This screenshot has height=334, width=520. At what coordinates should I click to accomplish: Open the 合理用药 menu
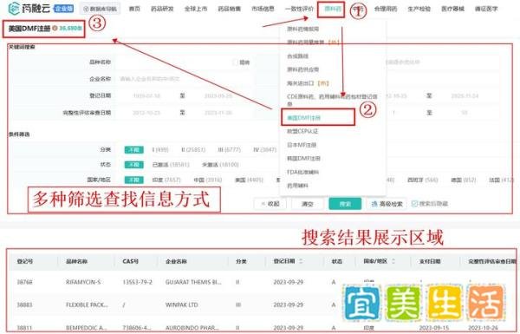pyautogui.click(x=386, y=9)
